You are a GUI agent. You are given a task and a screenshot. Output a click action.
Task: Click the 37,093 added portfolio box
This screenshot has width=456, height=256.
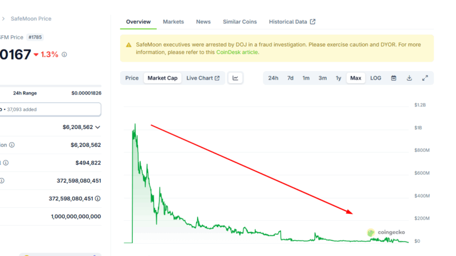pos(51,109)
